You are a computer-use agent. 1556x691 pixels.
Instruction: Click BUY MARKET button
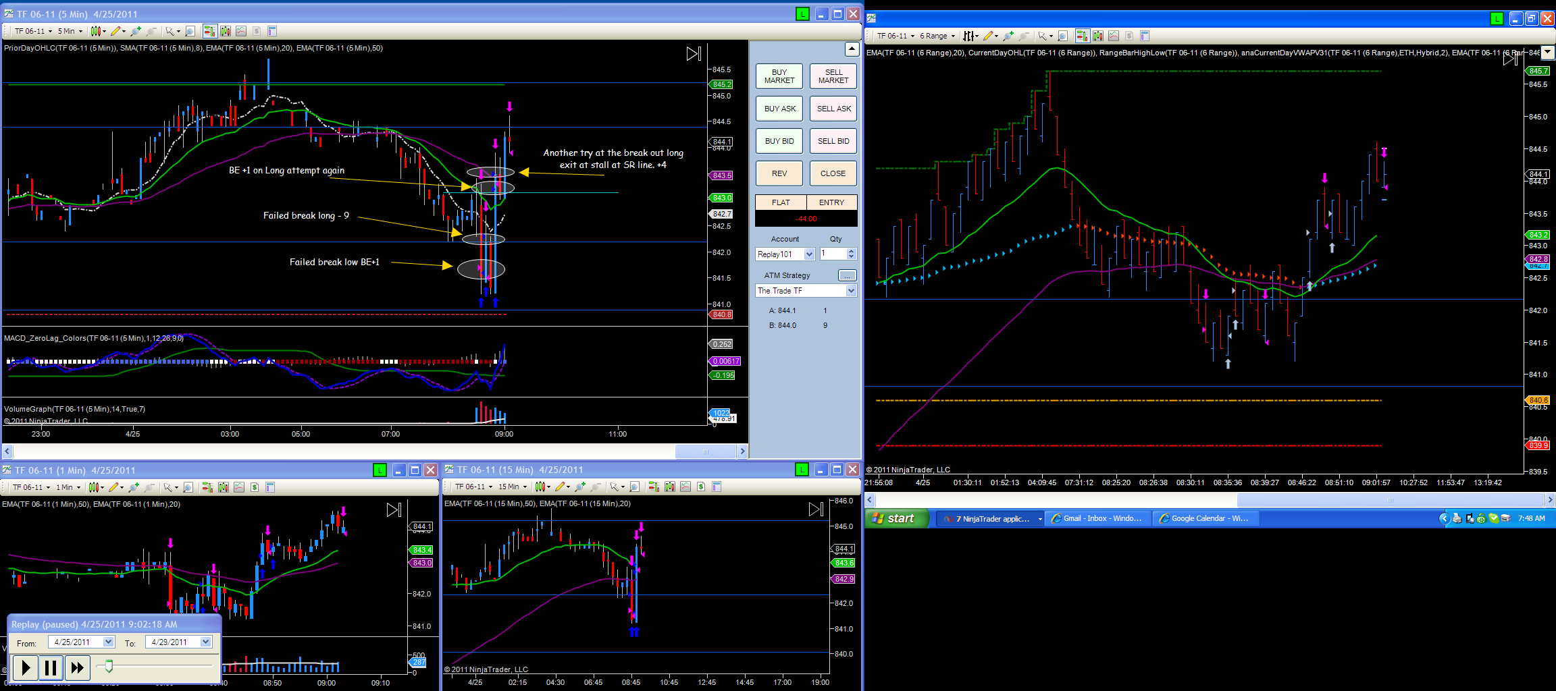779,76
